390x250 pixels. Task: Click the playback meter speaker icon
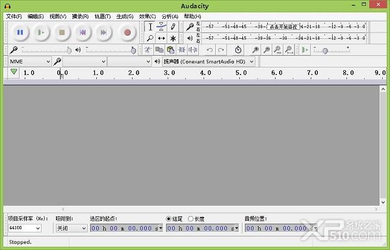(190, 38)
